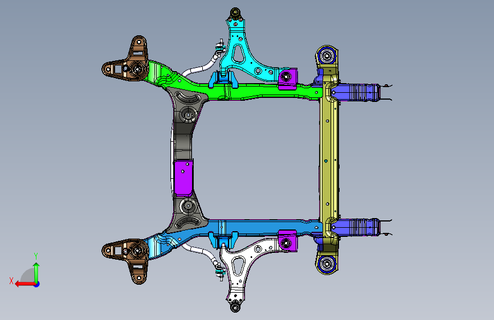Select round blue bushing near cyan arm side
494x320 pixels.
(326, 56)
